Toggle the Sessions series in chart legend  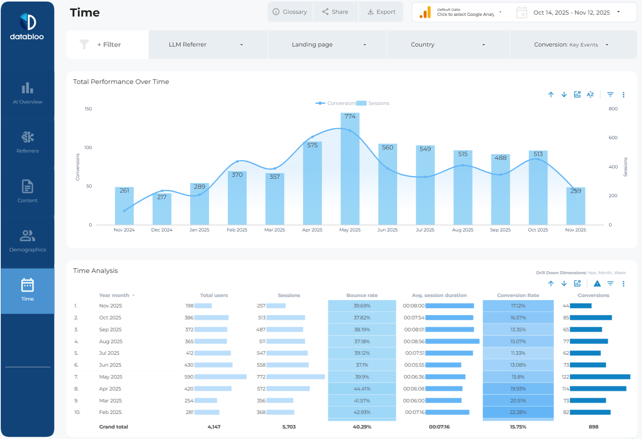[x=374, y=103]
